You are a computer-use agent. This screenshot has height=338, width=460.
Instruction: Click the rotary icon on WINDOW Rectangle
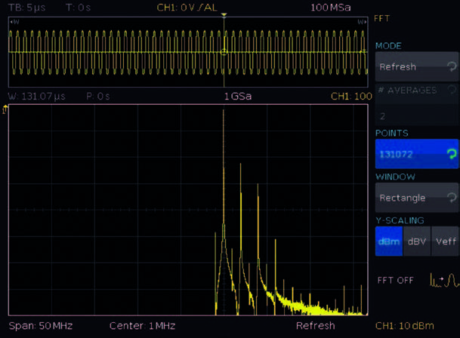point(451,198)
